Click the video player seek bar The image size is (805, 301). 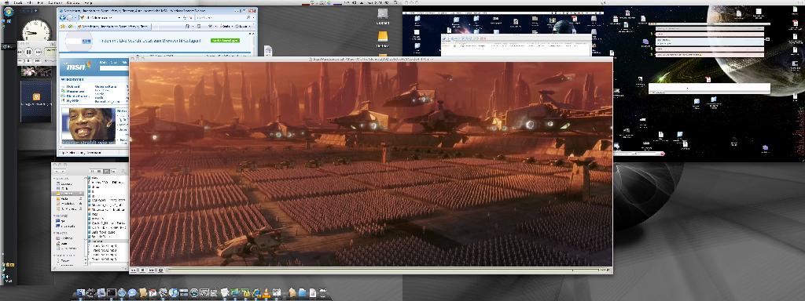point(384,270)
